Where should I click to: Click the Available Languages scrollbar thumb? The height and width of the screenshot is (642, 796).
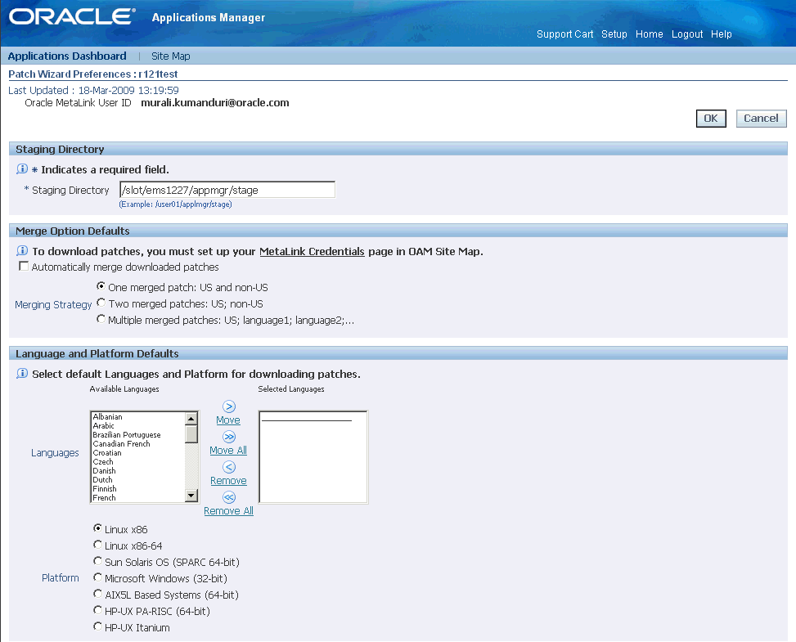coord(191,434)
